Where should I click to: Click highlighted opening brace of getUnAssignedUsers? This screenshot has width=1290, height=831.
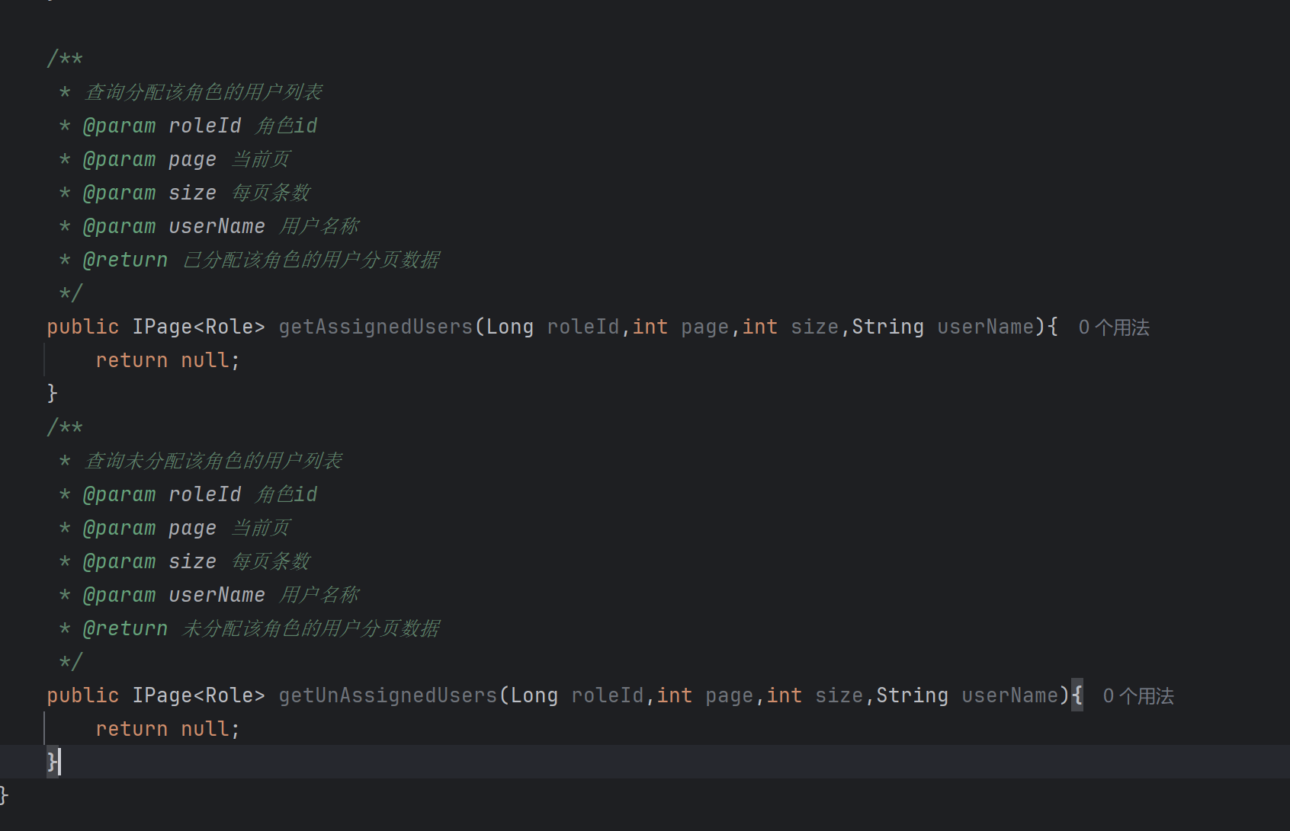tap(1077, 696)
